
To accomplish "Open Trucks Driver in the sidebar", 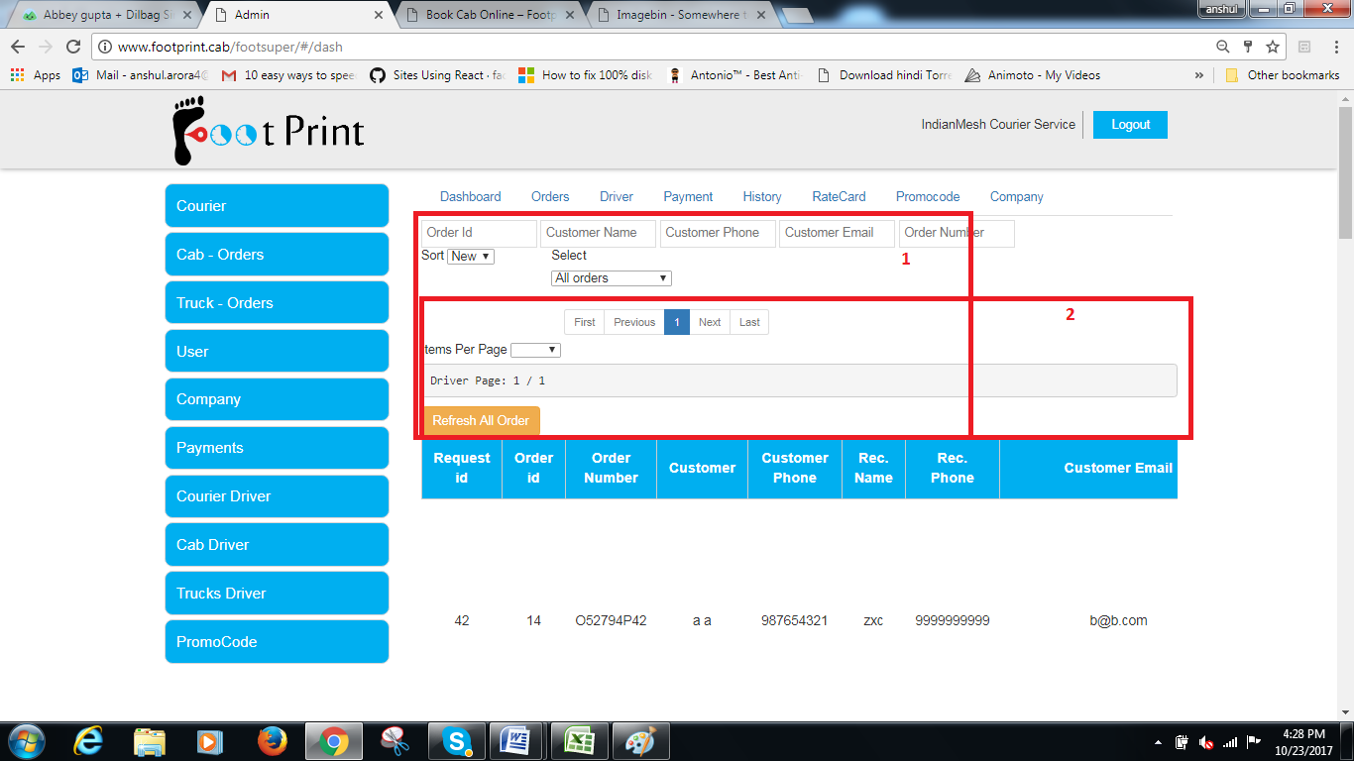I will coord(277,594).
